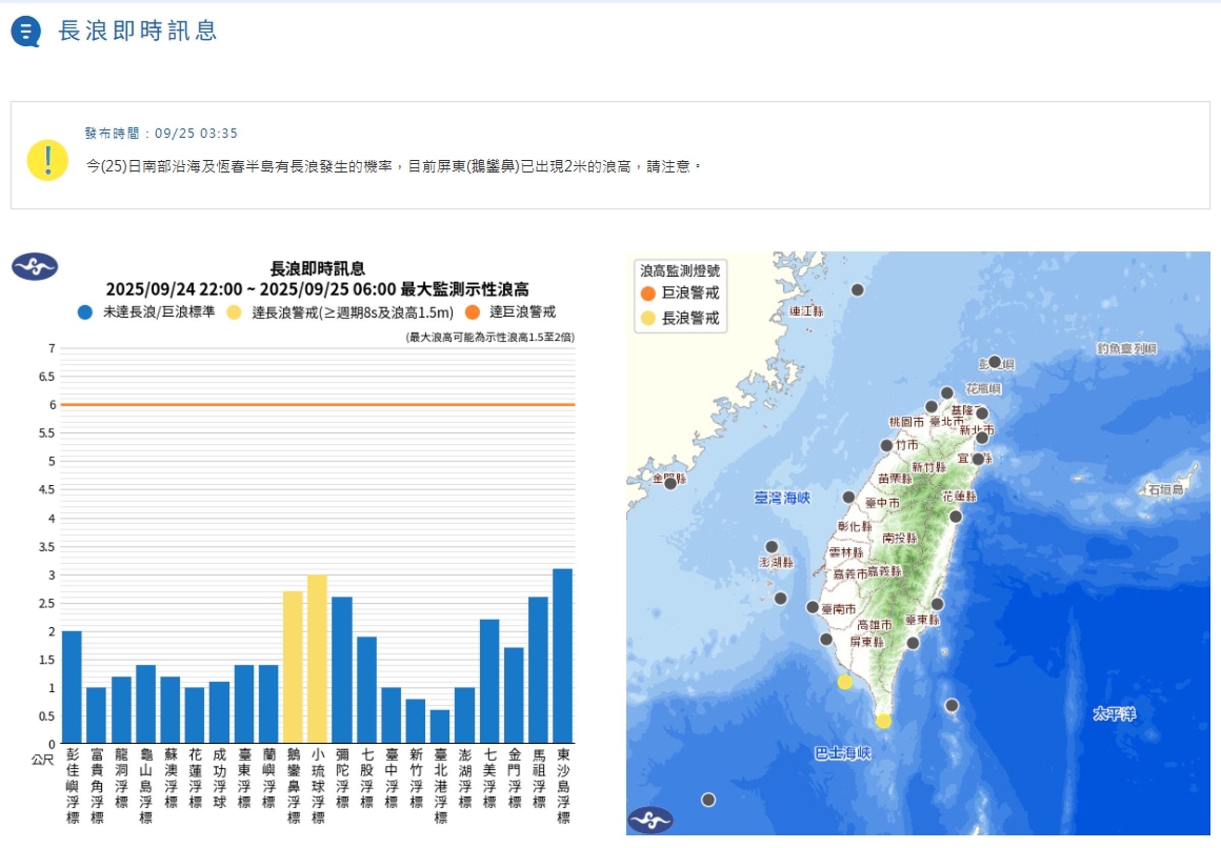
Task: Click the yellow 鵝鑾鼻浮標 bar
Action: click(293, 667)
